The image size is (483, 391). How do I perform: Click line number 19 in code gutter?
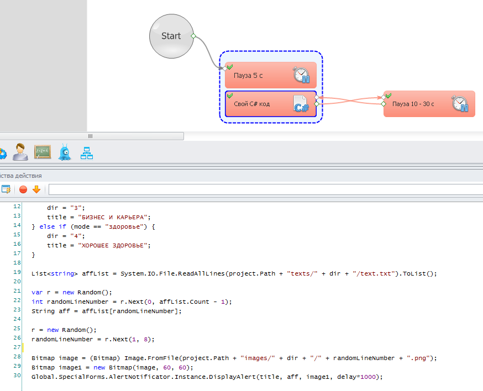coord(17,272)
